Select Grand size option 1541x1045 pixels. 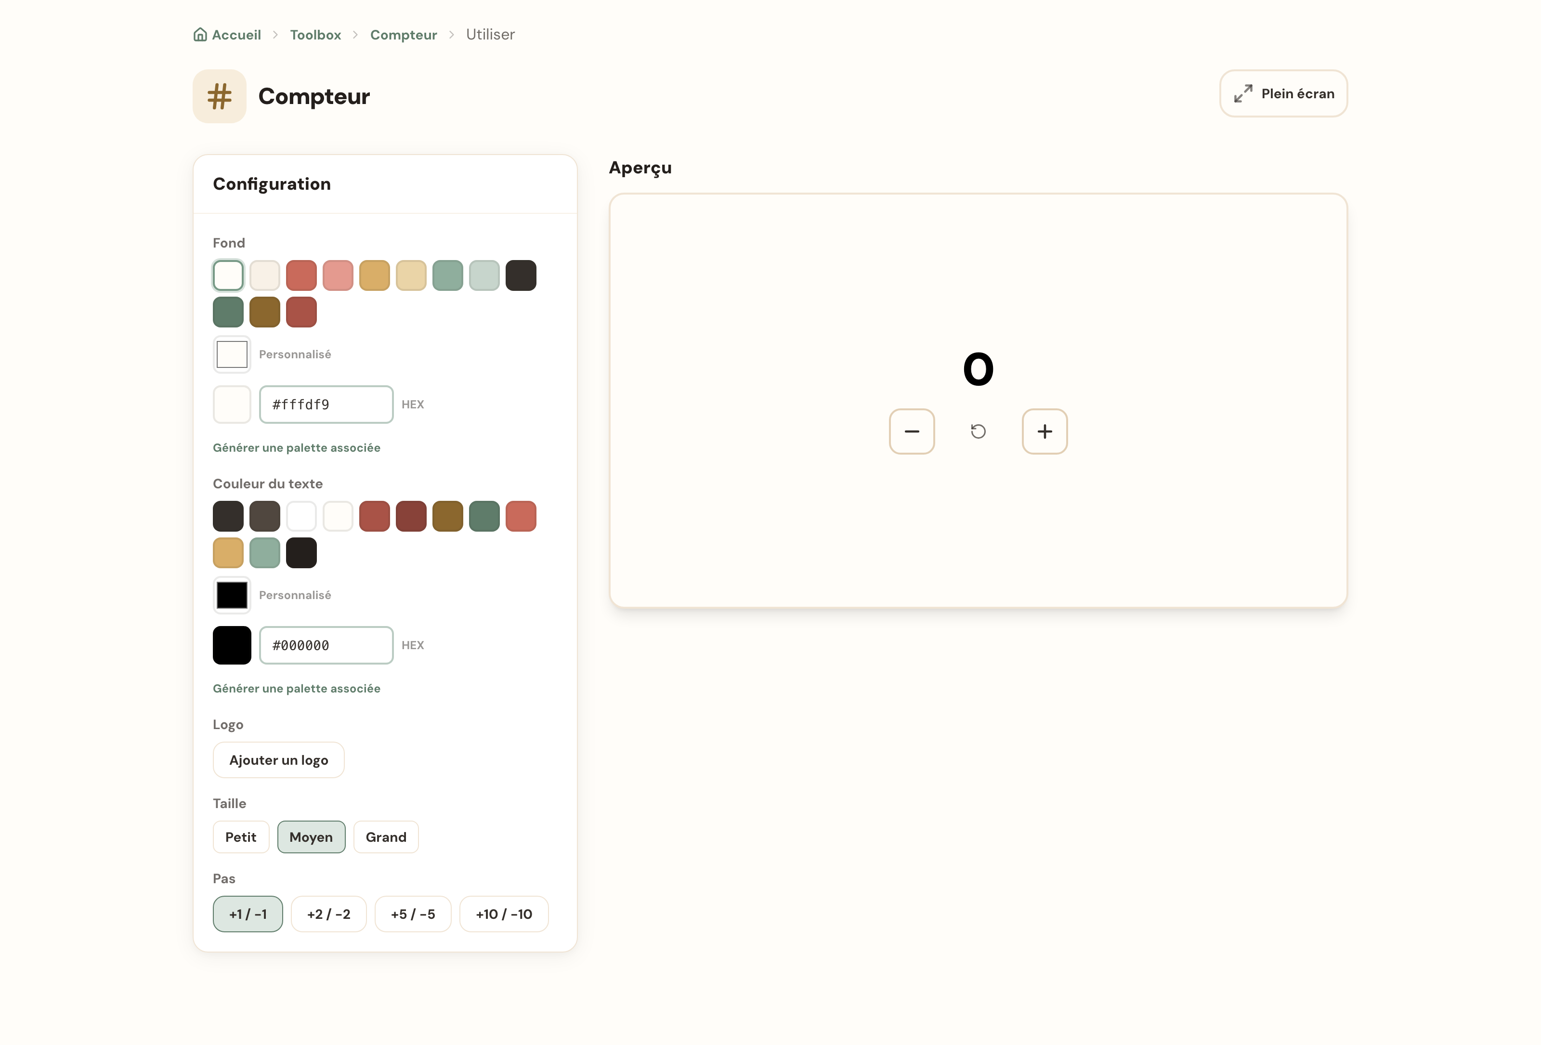386,837
